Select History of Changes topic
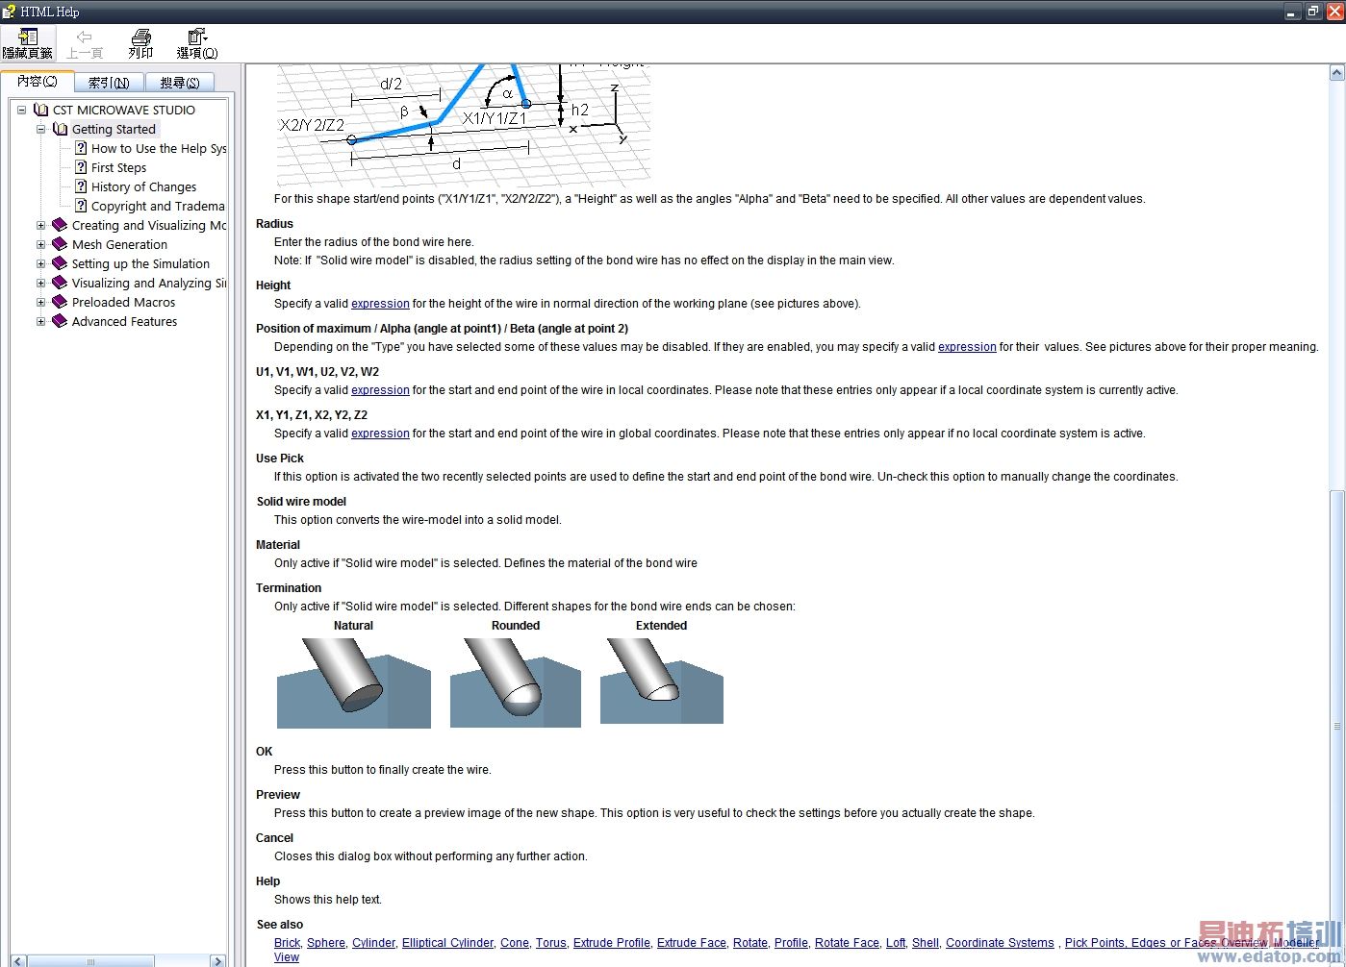This screenshot has width=1346, height=967. click(x=143, y=186)
